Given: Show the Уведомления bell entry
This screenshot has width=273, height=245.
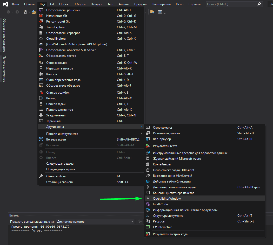Looking at the screenshot, I should 56,115.
